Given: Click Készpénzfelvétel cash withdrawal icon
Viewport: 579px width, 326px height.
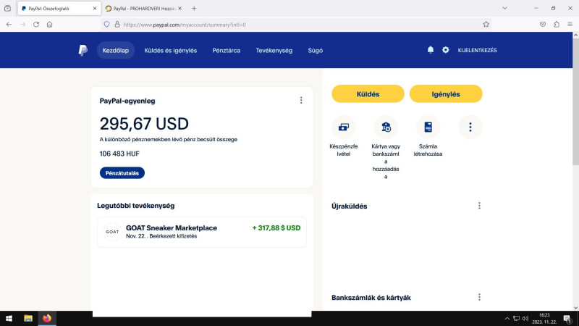Looking at the screenshot, I should pyautogui.click(x=344, y=128).
